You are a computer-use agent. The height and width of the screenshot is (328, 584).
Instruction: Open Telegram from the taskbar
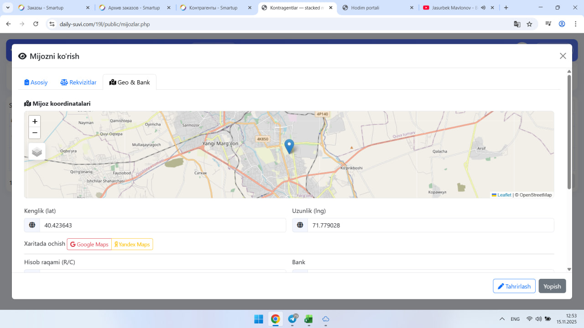pos(292,319)
